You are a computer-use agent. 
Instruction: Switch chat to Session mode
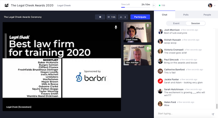196,23
